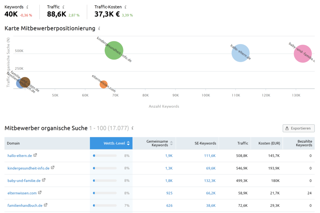This screenshot has height=213, width=320.
Task: Click the light blue hallo-eltern.de bubble
Action: click(240, 53)
